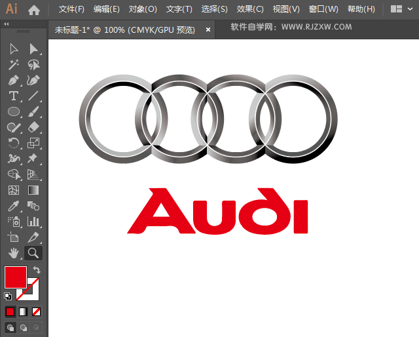This screenshot has height=337, width=419.
Task: Choose the Eyedropper tool
Action: [14, 206]
